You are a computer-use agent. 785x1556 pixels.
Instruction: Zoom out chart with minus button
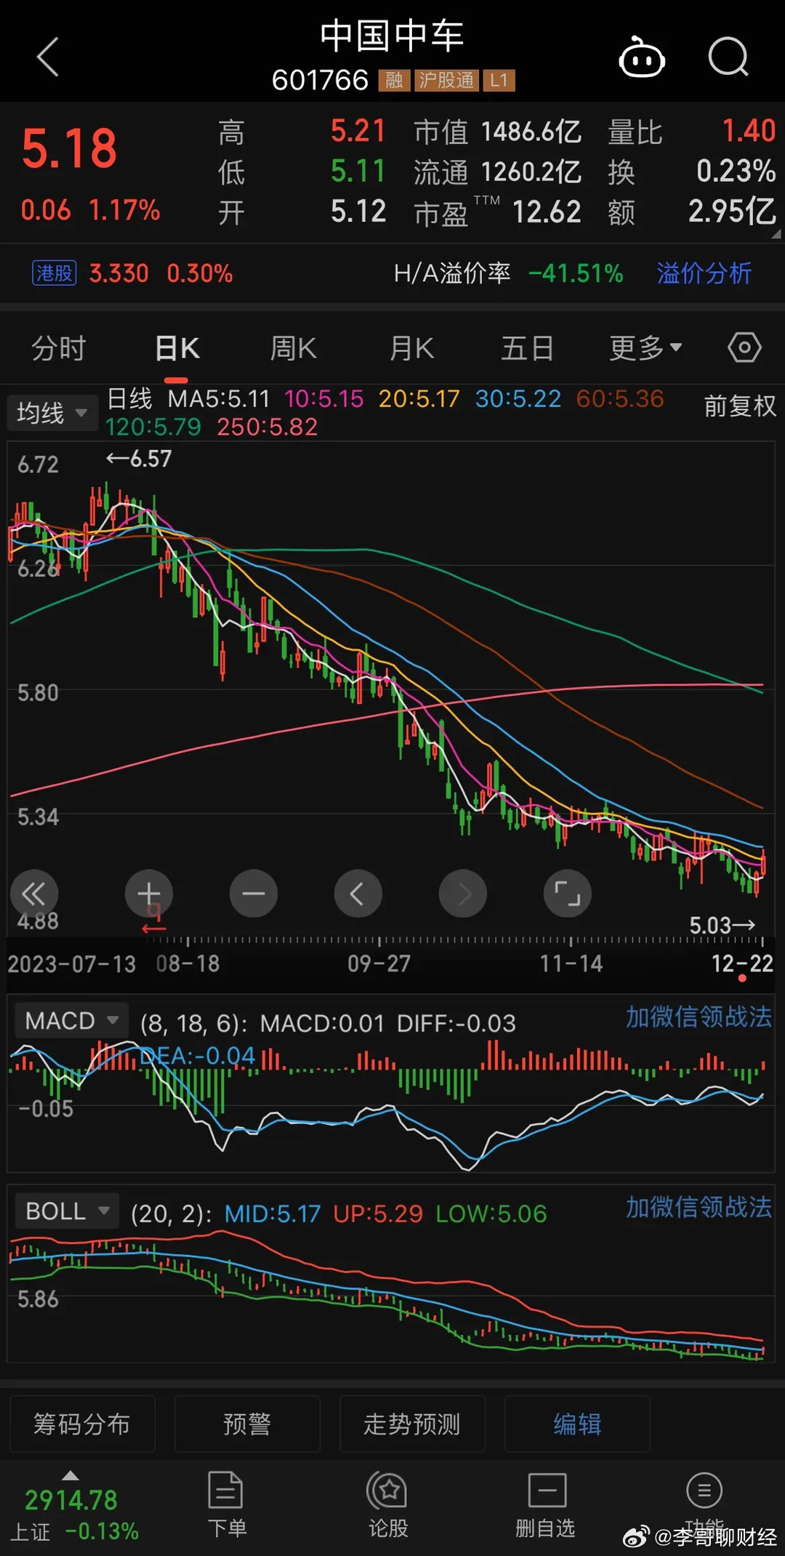(254, 894)
